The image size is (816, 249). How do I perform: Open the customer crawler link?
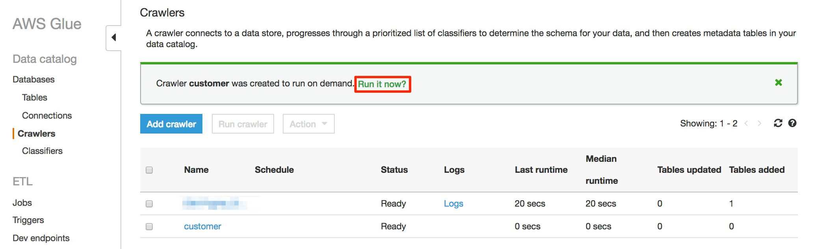click(202, 226)
